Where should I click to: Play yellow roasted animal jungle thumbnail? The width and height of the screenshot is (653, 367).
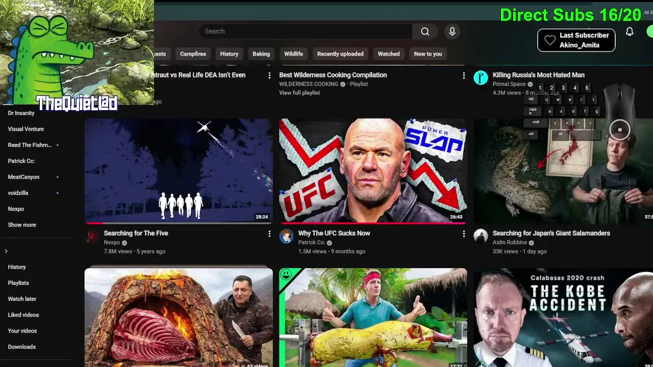(x=373, y=318)
